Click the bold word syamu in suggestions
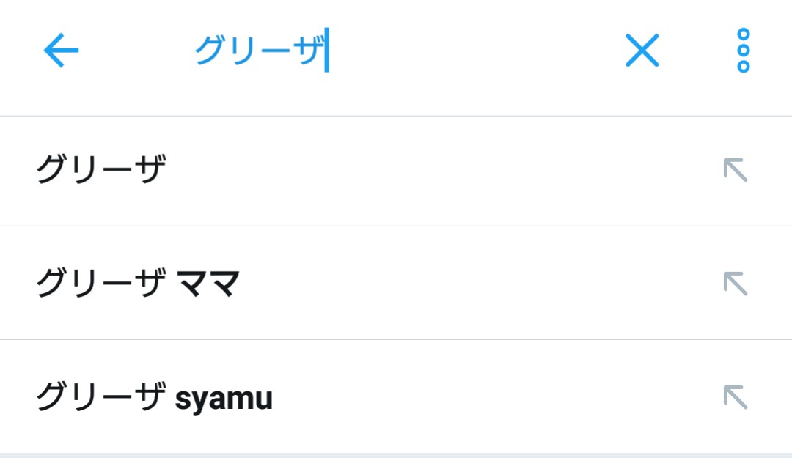This screenshot has height=458, width=792. (x=224, y=399)
